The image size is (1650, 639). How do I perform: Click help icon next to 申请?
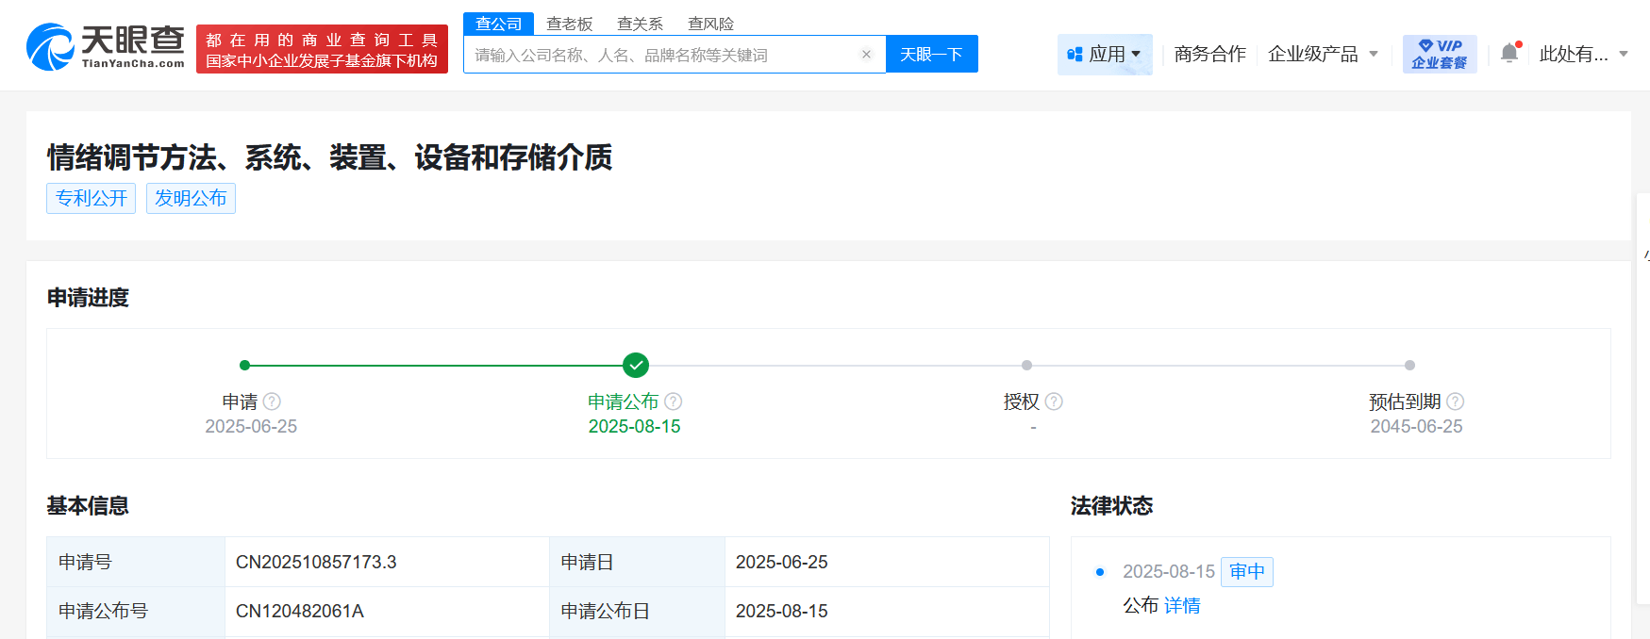272,401
